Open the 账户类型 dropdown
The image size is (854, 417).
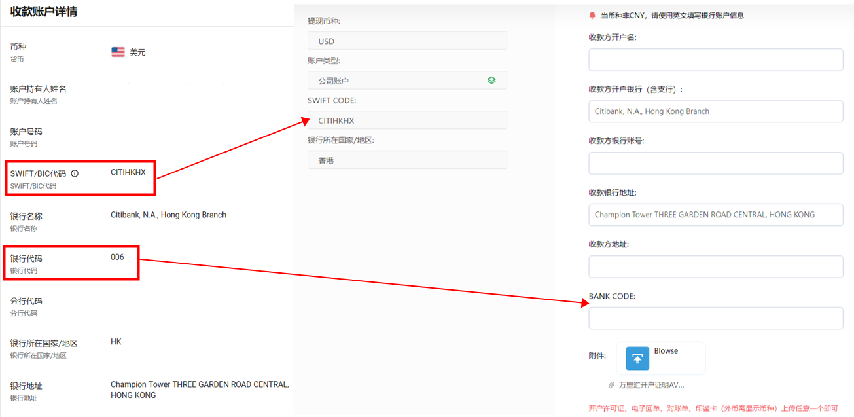click(x=407, y=80)
